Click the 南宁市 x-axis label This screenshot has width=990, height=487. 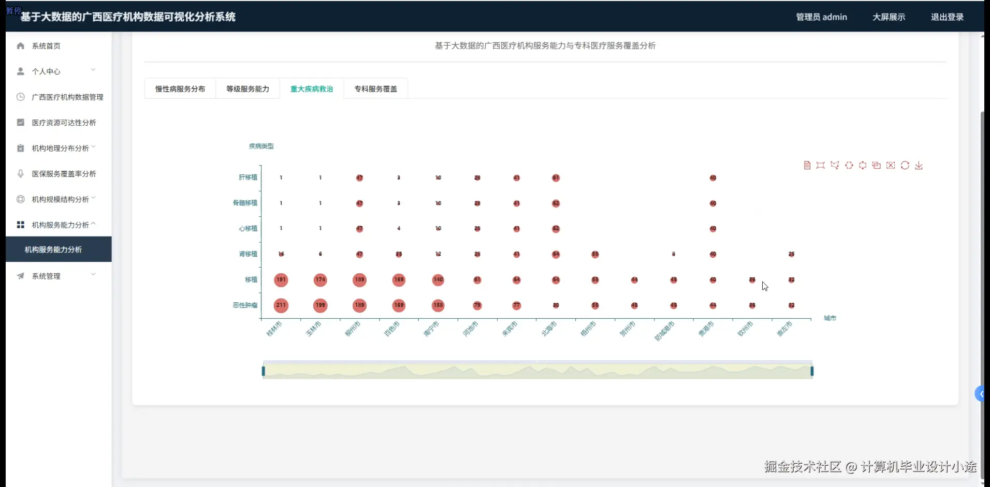[x=431, y=329]
